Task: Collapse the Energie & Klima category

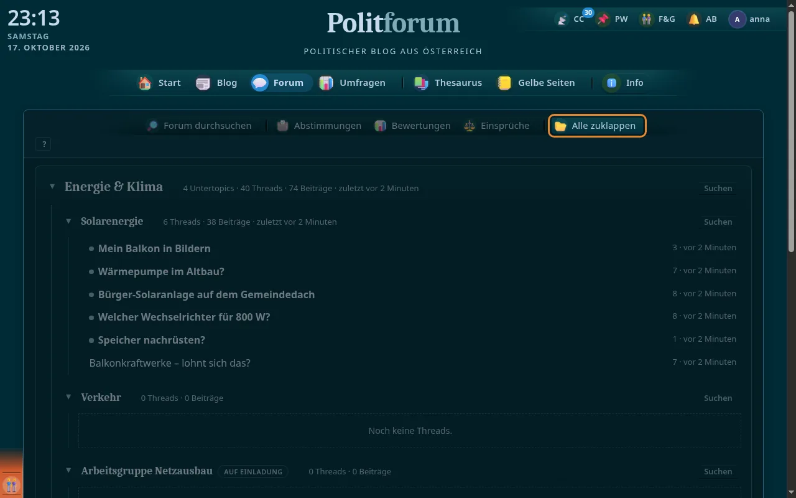Action: pos(52,187)
